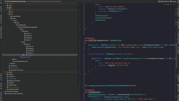Click userPasswordInput() call in editor
179x101 pixels.
[103, 18]
